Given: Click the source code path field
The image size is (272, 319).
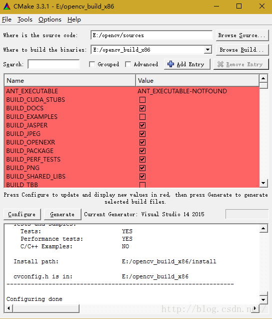Looking at the screenshot, I should 151,36.
